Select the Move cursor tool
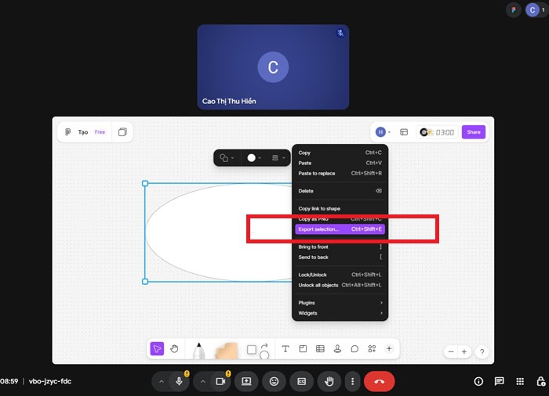The width and height of the screenshot is (549, 396). pyautogui.click(x=157, y=349)
